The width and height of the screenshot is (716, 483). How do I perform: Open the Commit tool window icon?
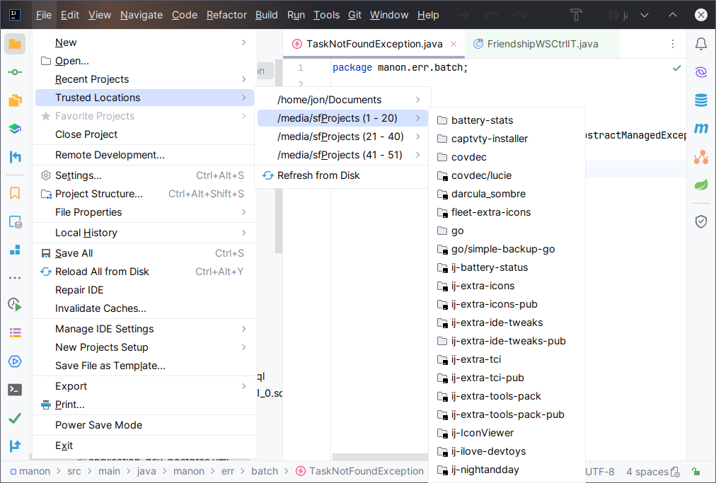[x=15, y=72]
